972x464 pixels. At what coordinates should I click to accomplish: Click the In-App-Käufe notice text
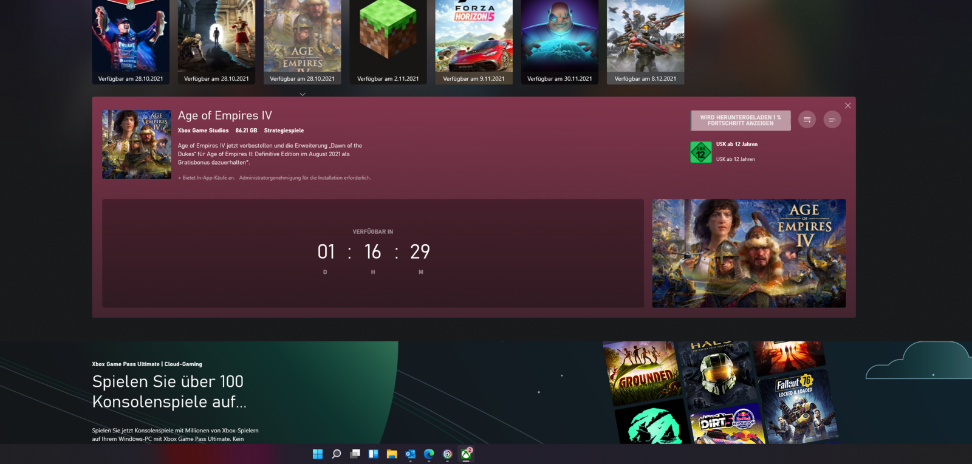tap(207, 178)
